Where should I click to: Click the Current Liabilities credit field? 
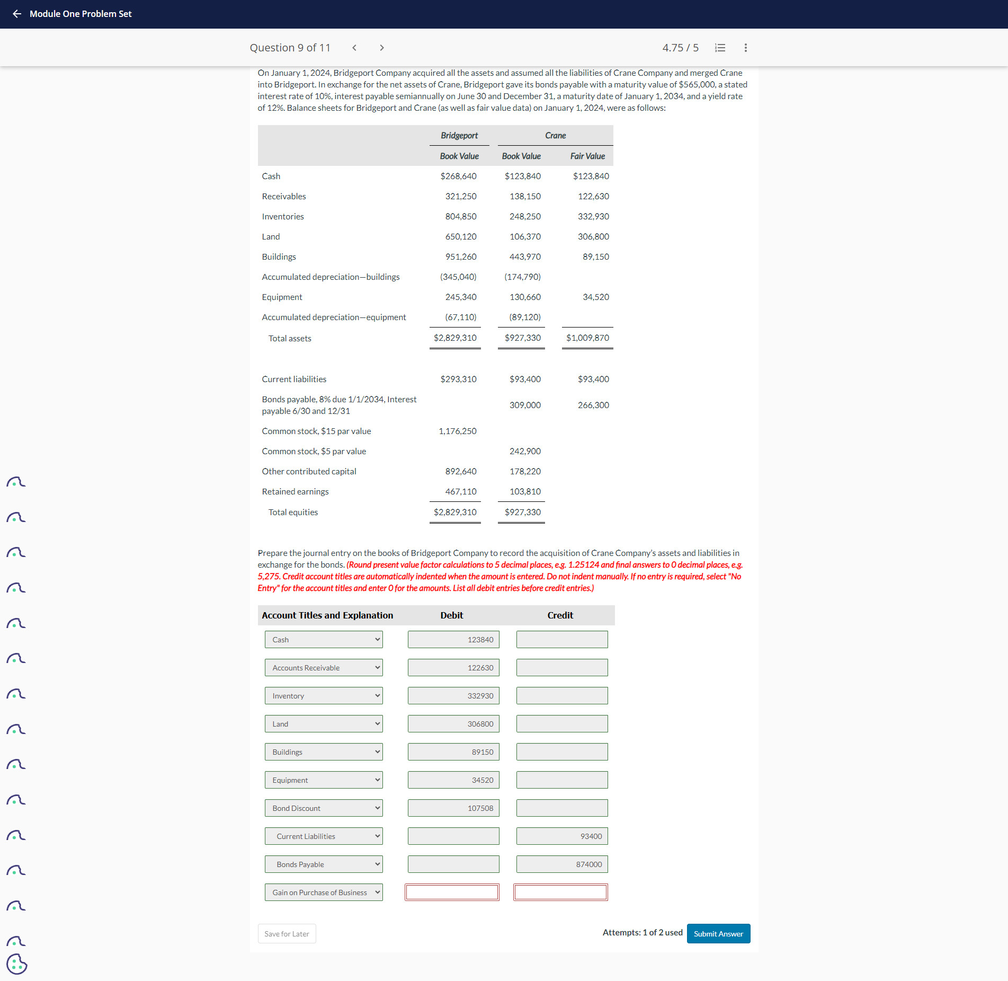pos(562,836)
